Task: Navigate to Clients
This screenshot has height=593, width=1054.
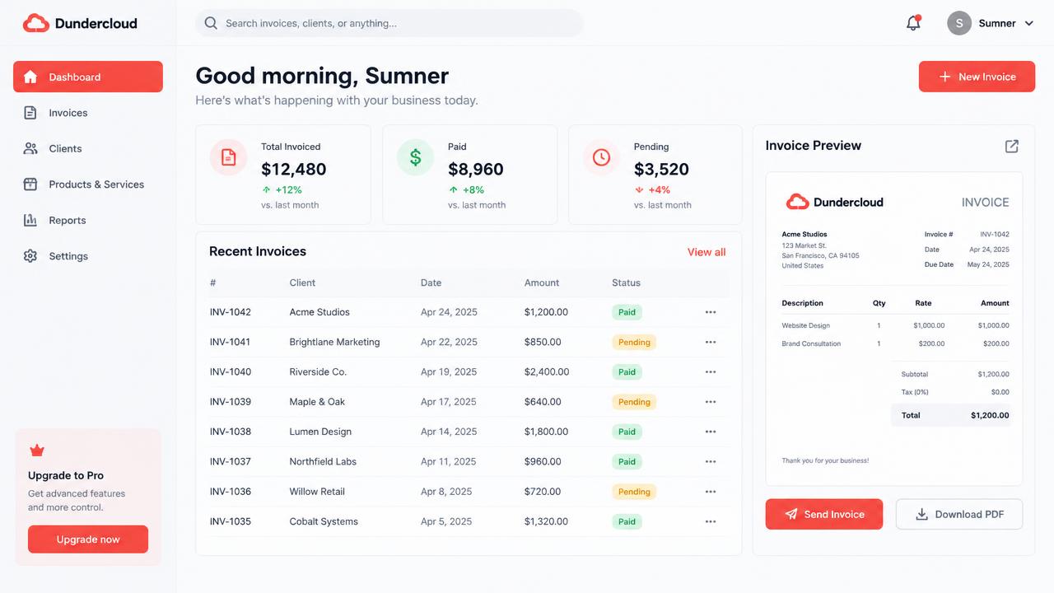Action: pos(88,148)
